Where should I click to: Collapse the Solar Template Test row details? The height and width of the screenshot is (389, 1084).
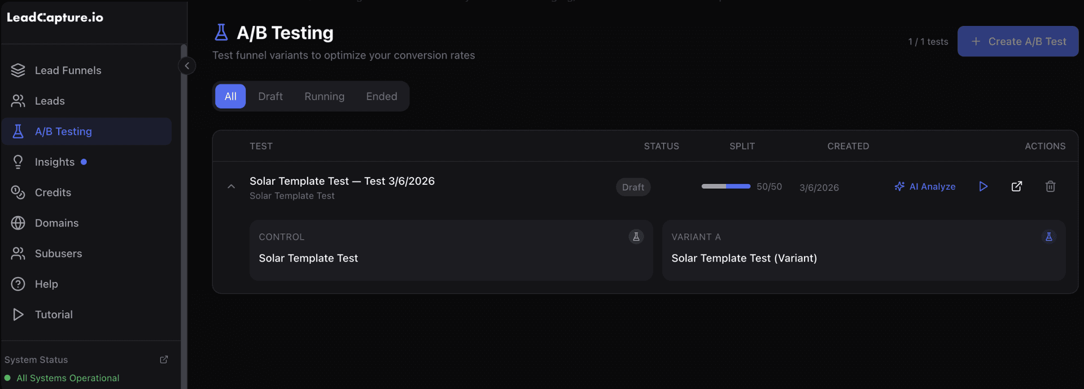(231, 186)
